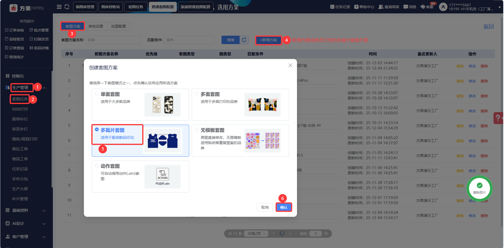The height and width of the screenshot is (248, 504).
Task: Click the red question mark help widget
Action: (x=498, y=118)
